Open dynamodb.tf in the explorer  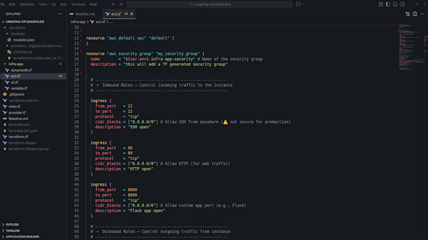click(21, 70)
